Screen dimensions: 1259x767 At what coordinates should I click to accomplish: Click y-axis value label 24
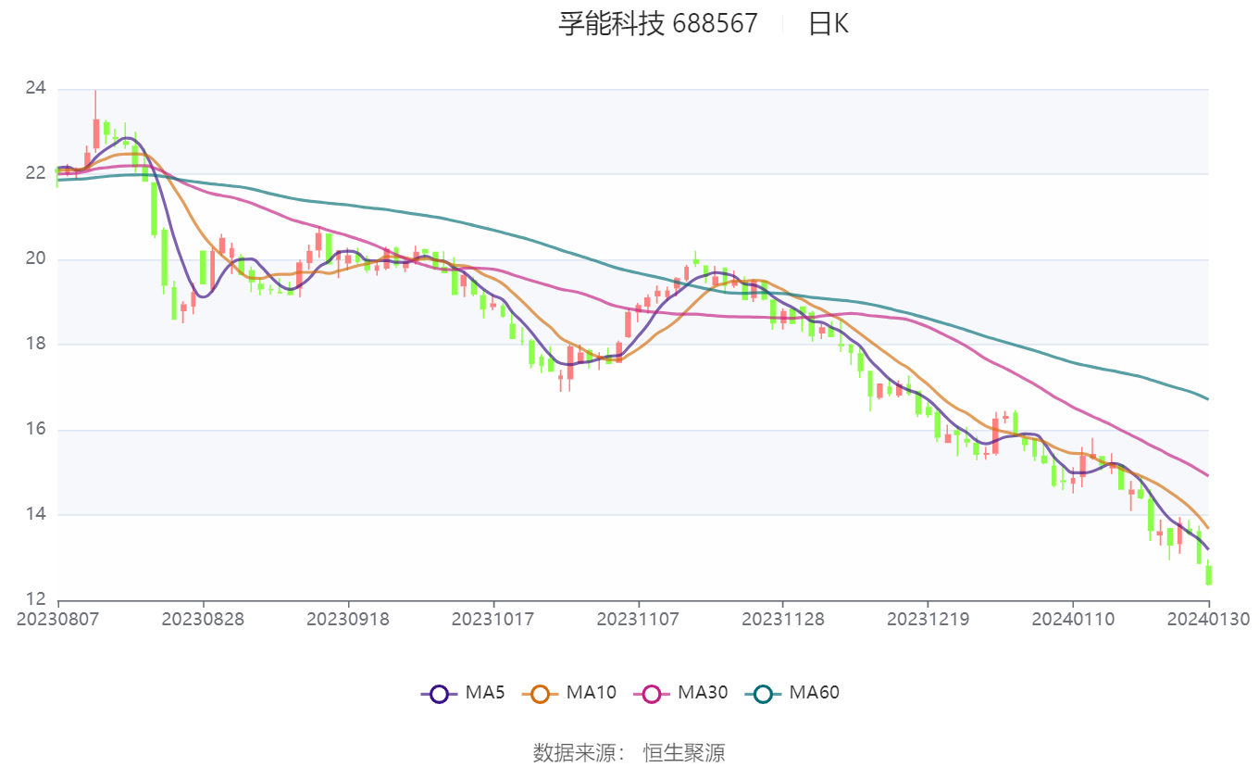click(x=35, y=88)
